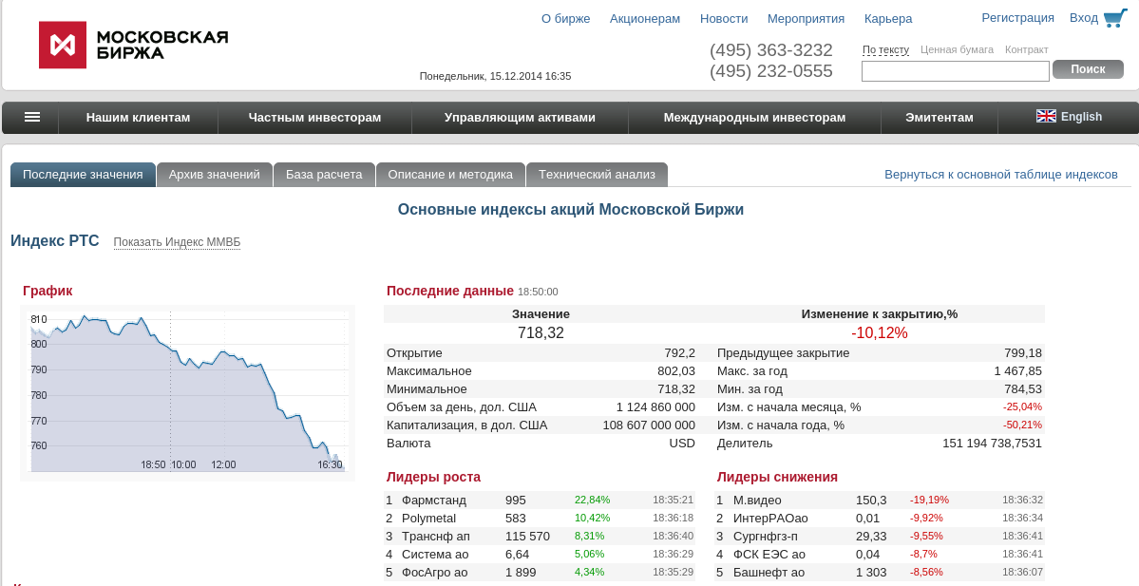This screenshot has height=586, width=1139.
Task: Open the hamburger menu icon
Action: [32, 117]
